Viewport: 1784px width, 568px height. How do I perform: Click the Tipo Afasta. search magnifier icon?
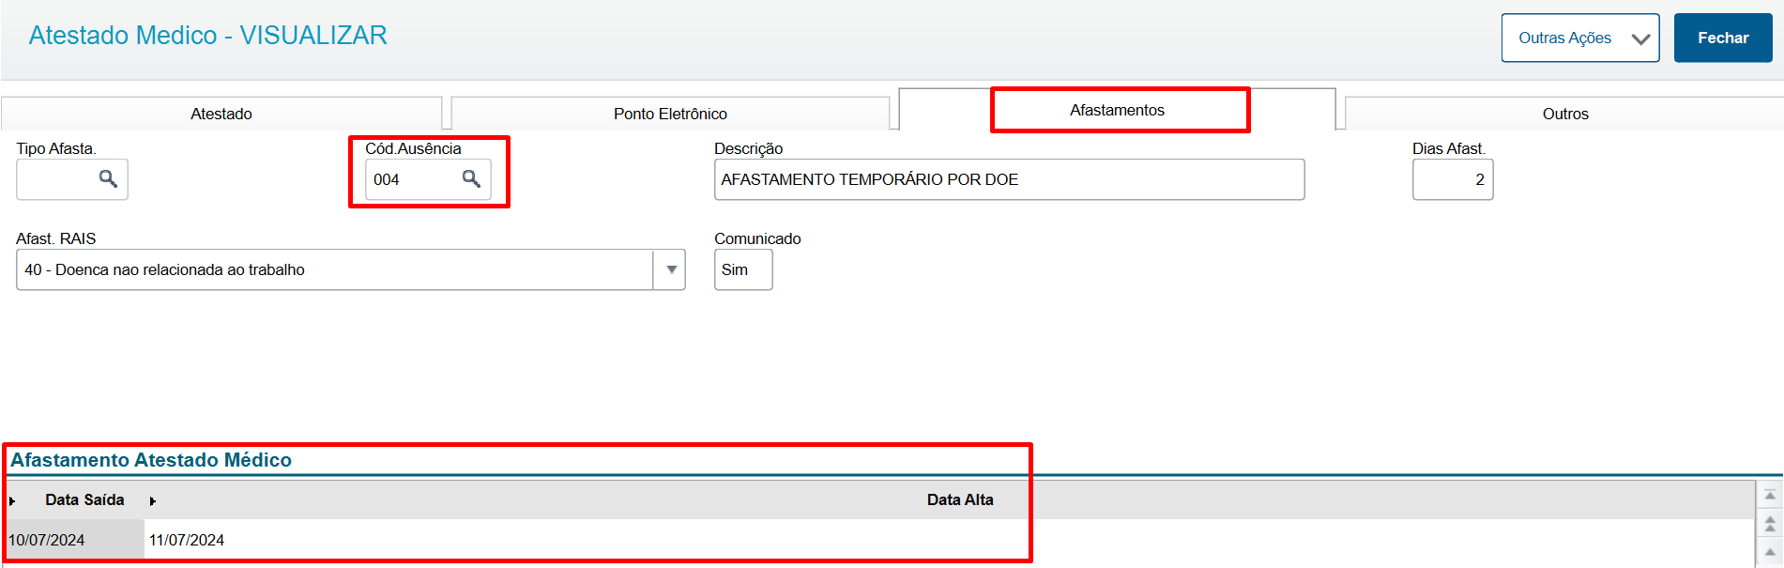coord(108,178)
